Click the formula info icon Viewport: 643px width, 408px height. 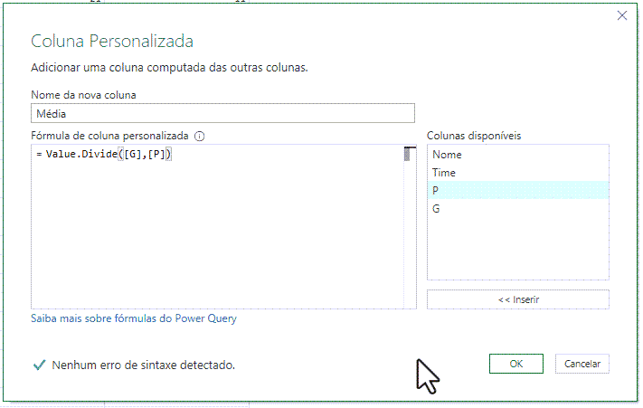(x=199, y=136)
